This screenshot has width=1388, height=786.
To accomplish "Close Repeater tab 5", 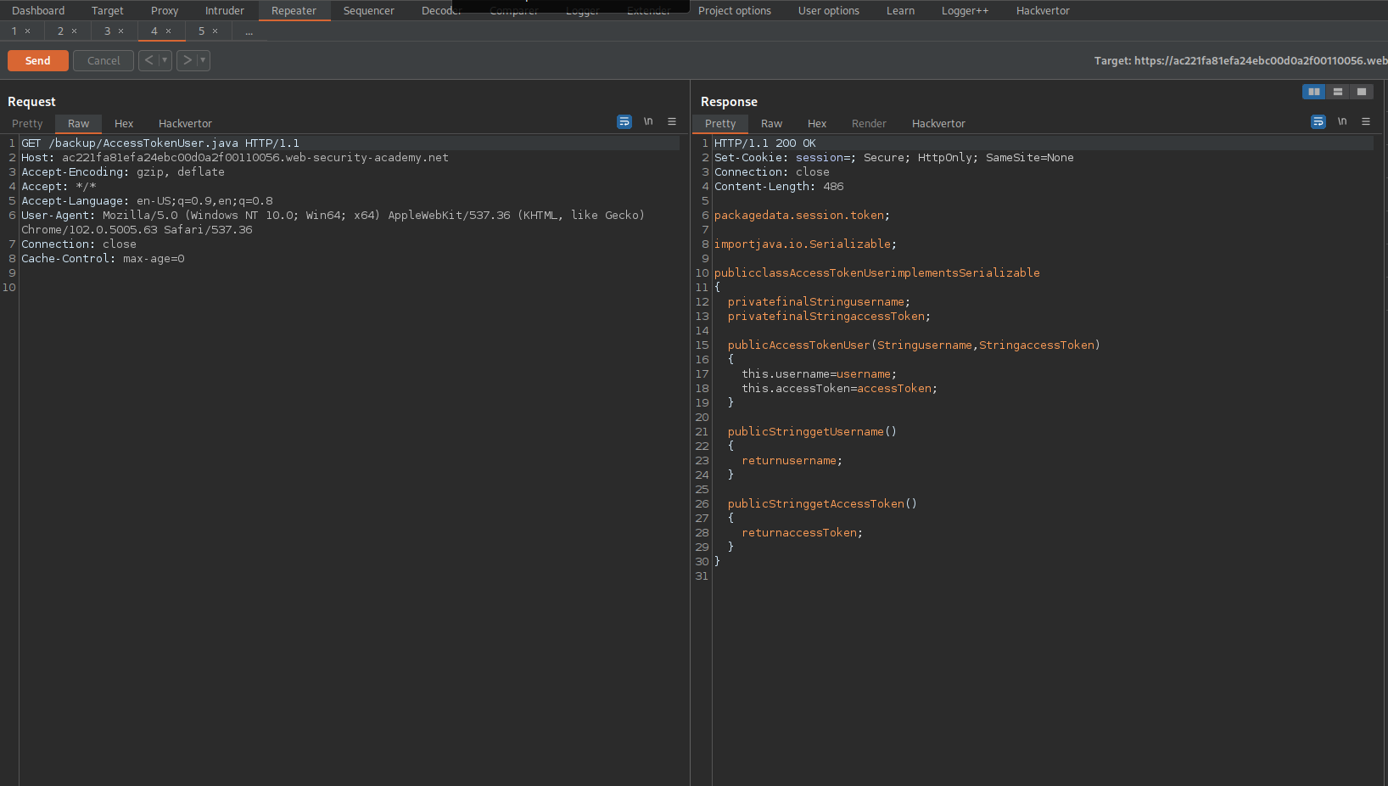I will click(215, 31).
